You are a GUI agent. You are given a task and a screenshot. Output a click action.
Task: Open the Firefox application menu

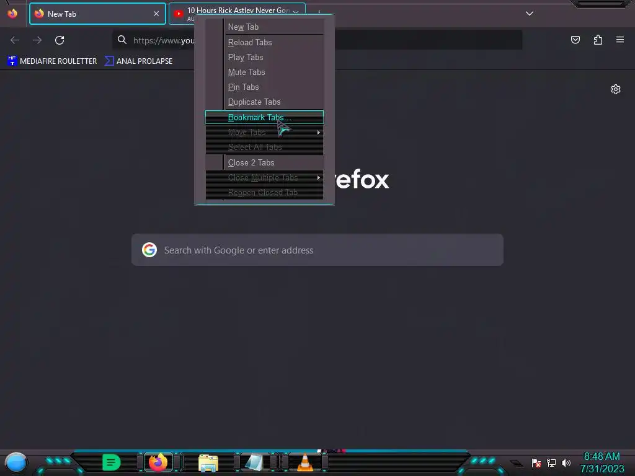coord(620,40)
